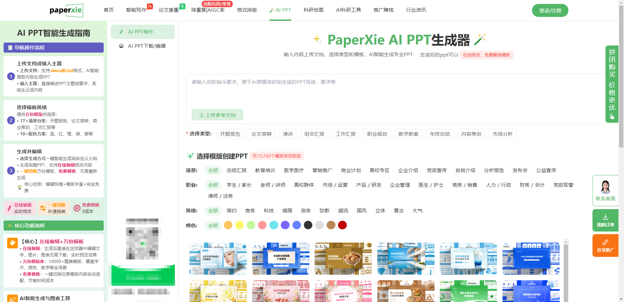Filter style by 简约
Image resolution: width=624 pixels, height=302 pixels.
pos(231,211)
